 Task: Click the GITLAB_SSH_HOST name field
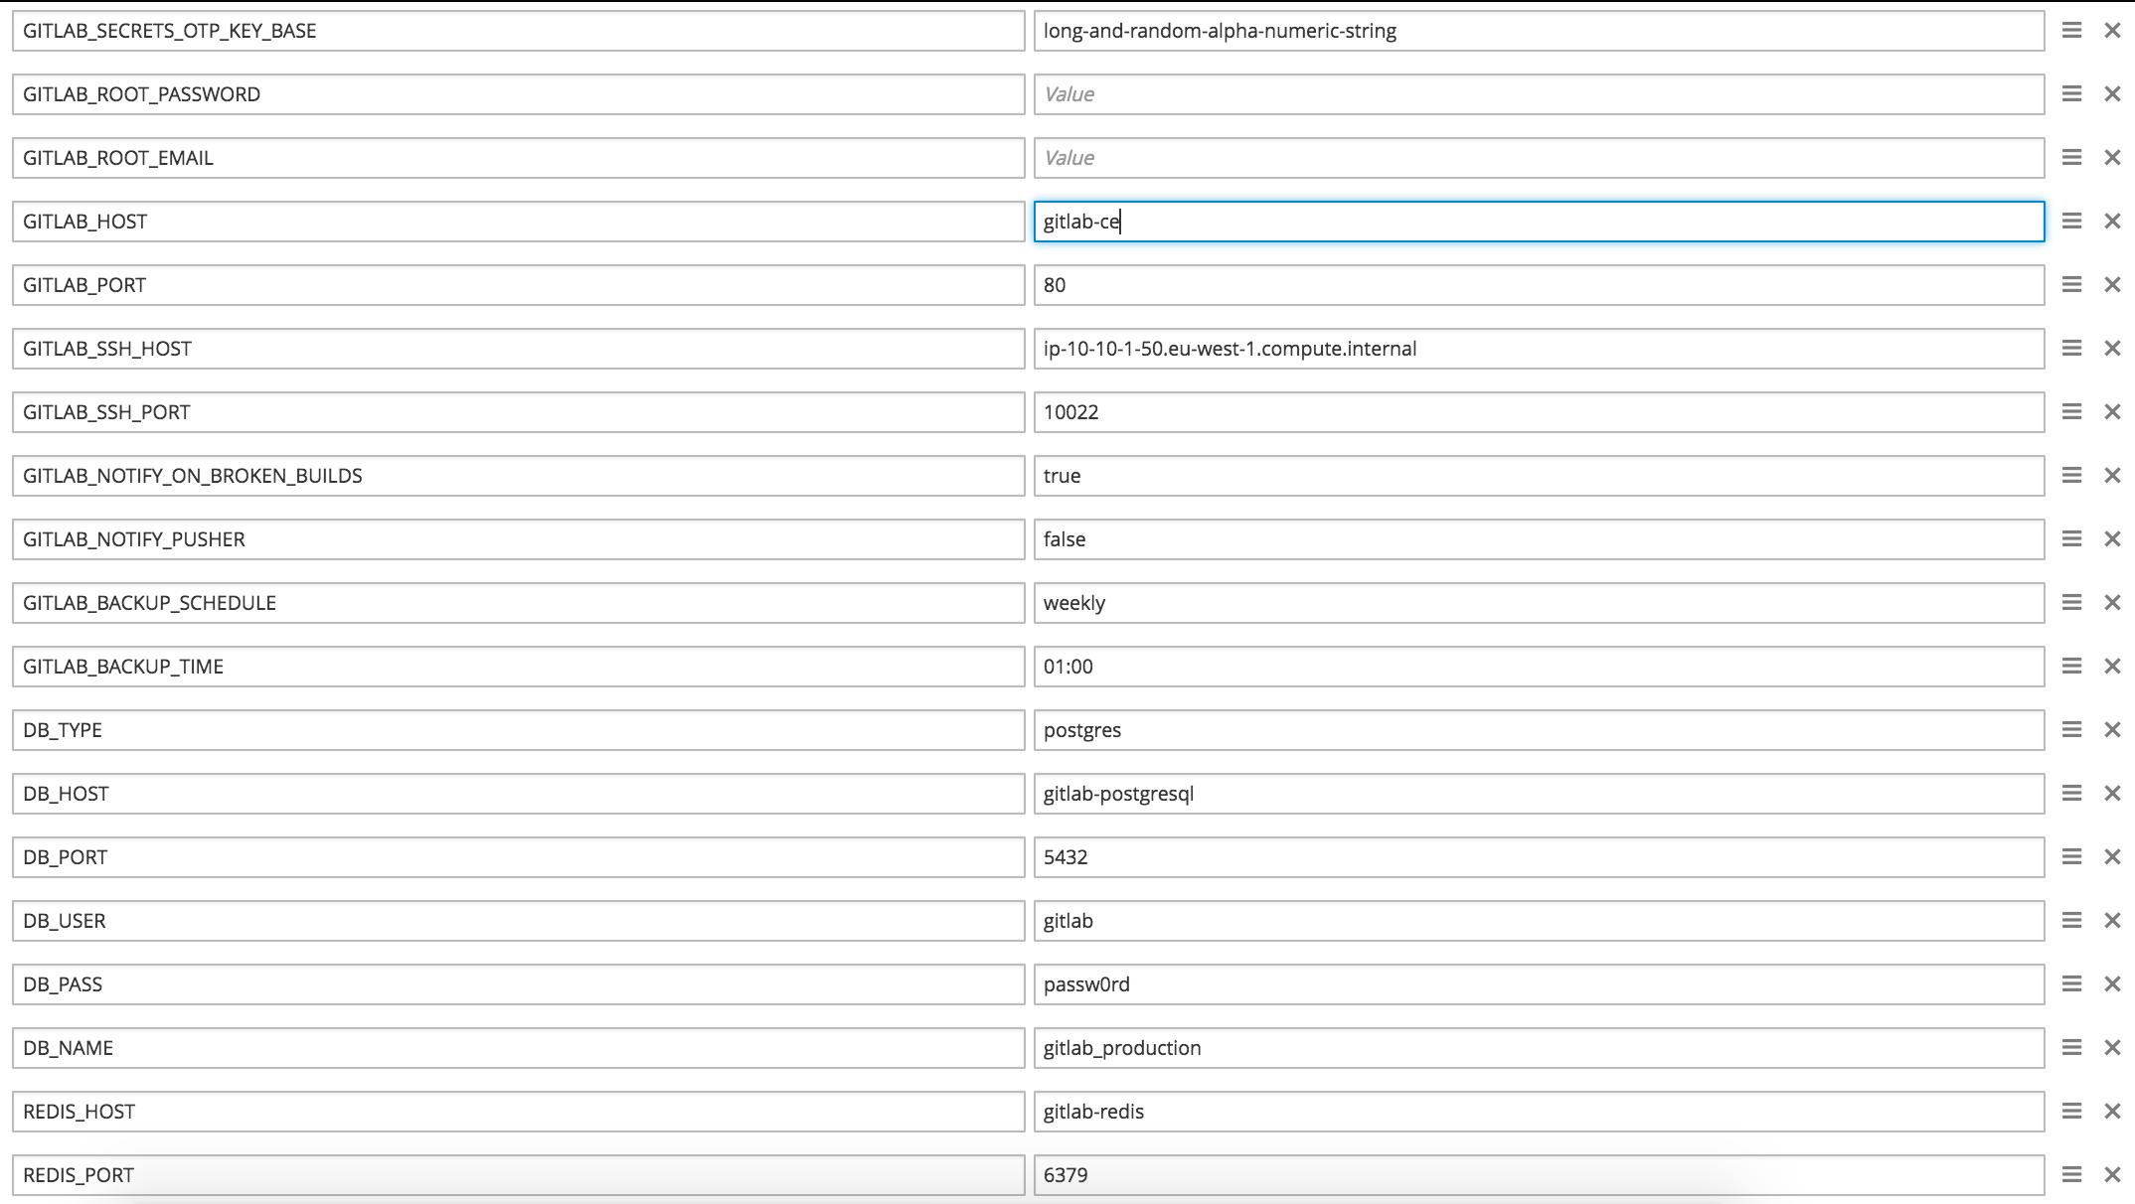point(518,349)
